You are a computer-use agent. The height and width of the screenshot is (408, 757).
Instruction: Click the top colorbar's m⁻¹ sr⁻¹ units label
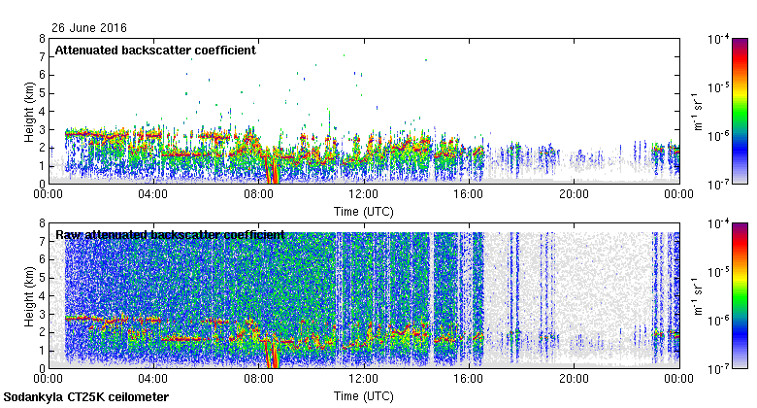698,111
